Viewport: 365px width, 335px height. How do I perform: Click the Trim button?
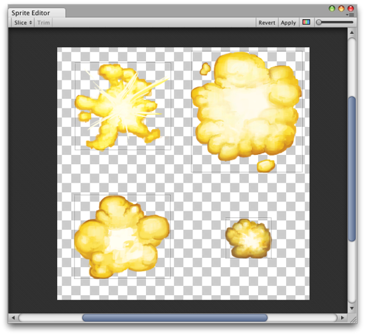tap(44, 23)
